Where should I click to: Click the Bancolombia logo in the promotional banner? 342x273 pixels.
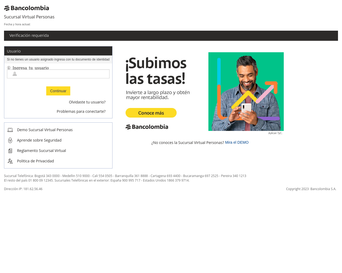tap(147, 127)
